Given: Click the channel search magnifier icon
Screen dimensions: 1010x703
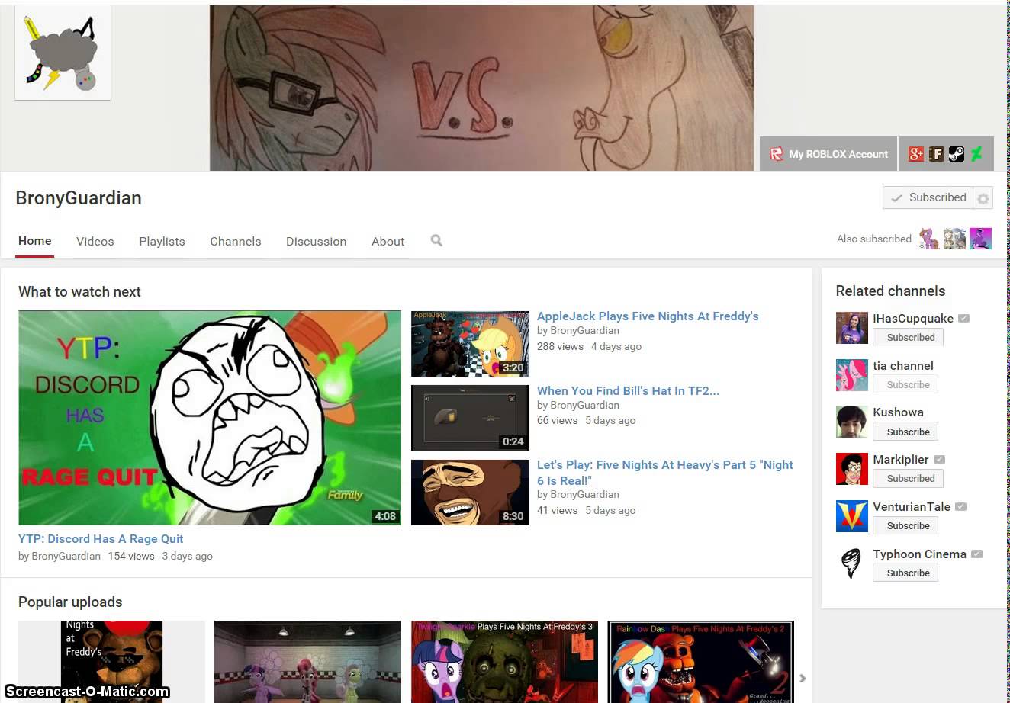Looking at the screenshot, I should pos(436,241).
